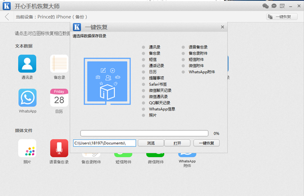Click the 打开 open button
Screen dimensions: 304x196
pos(177,143)
